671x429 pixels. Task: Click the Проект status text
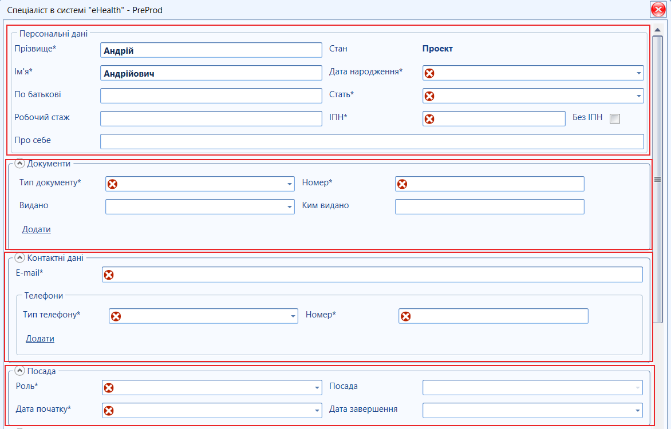[437, 49]
